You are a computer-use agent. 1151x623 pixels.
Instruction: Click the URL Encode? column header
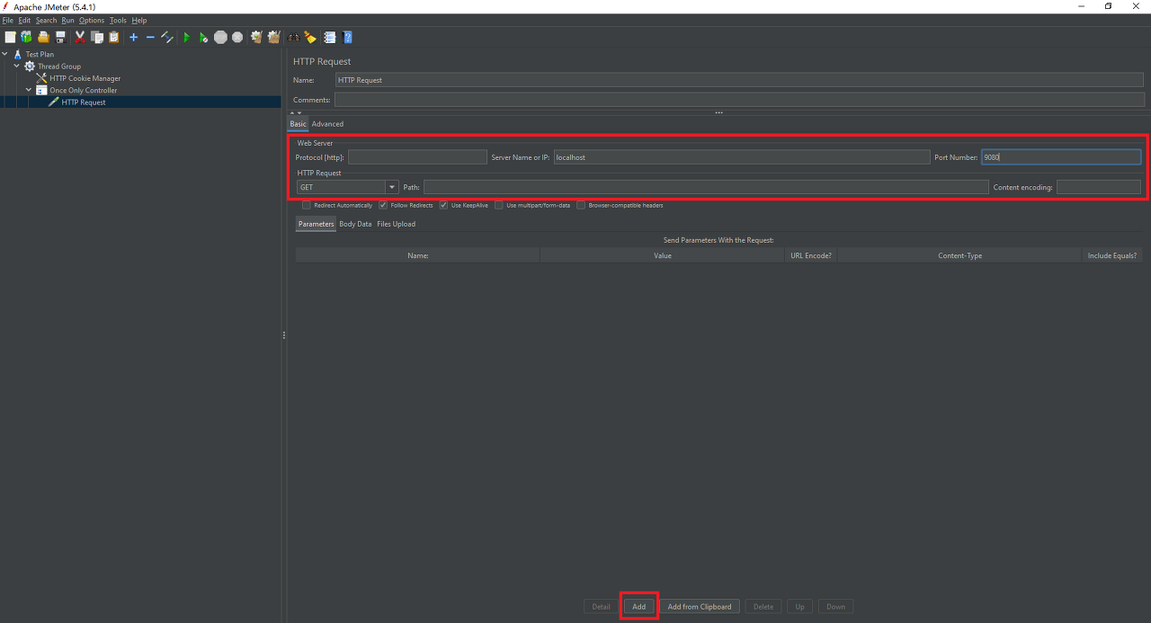pos(811,255)
